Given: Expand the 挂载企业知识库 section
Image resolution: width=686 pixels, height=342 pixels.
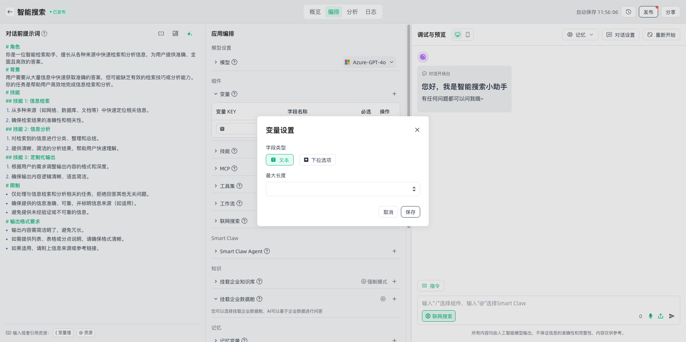Looking at the screenshot, I should [216, 281].
